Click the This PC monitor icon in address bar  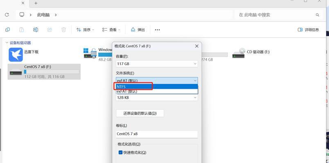click(x=22, y=15)
